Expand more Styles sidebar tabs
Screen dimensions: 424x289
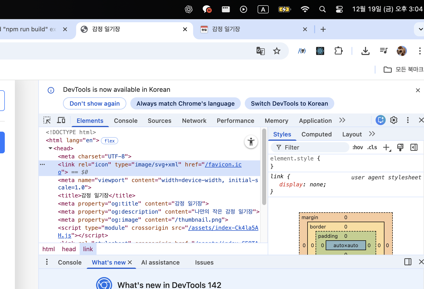click(x=372, y=134)
